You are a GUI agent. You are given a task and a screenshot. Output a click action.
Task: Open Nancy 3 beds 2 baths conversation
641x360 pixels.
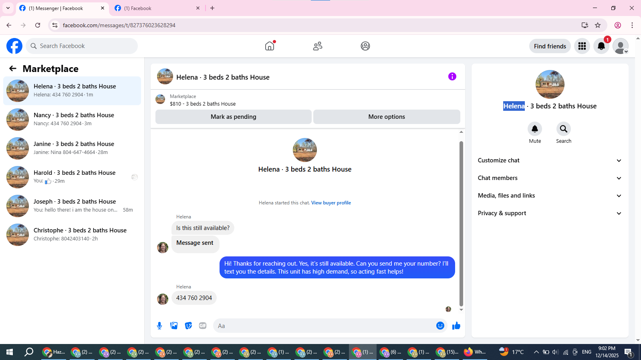(x=72, y=119)
